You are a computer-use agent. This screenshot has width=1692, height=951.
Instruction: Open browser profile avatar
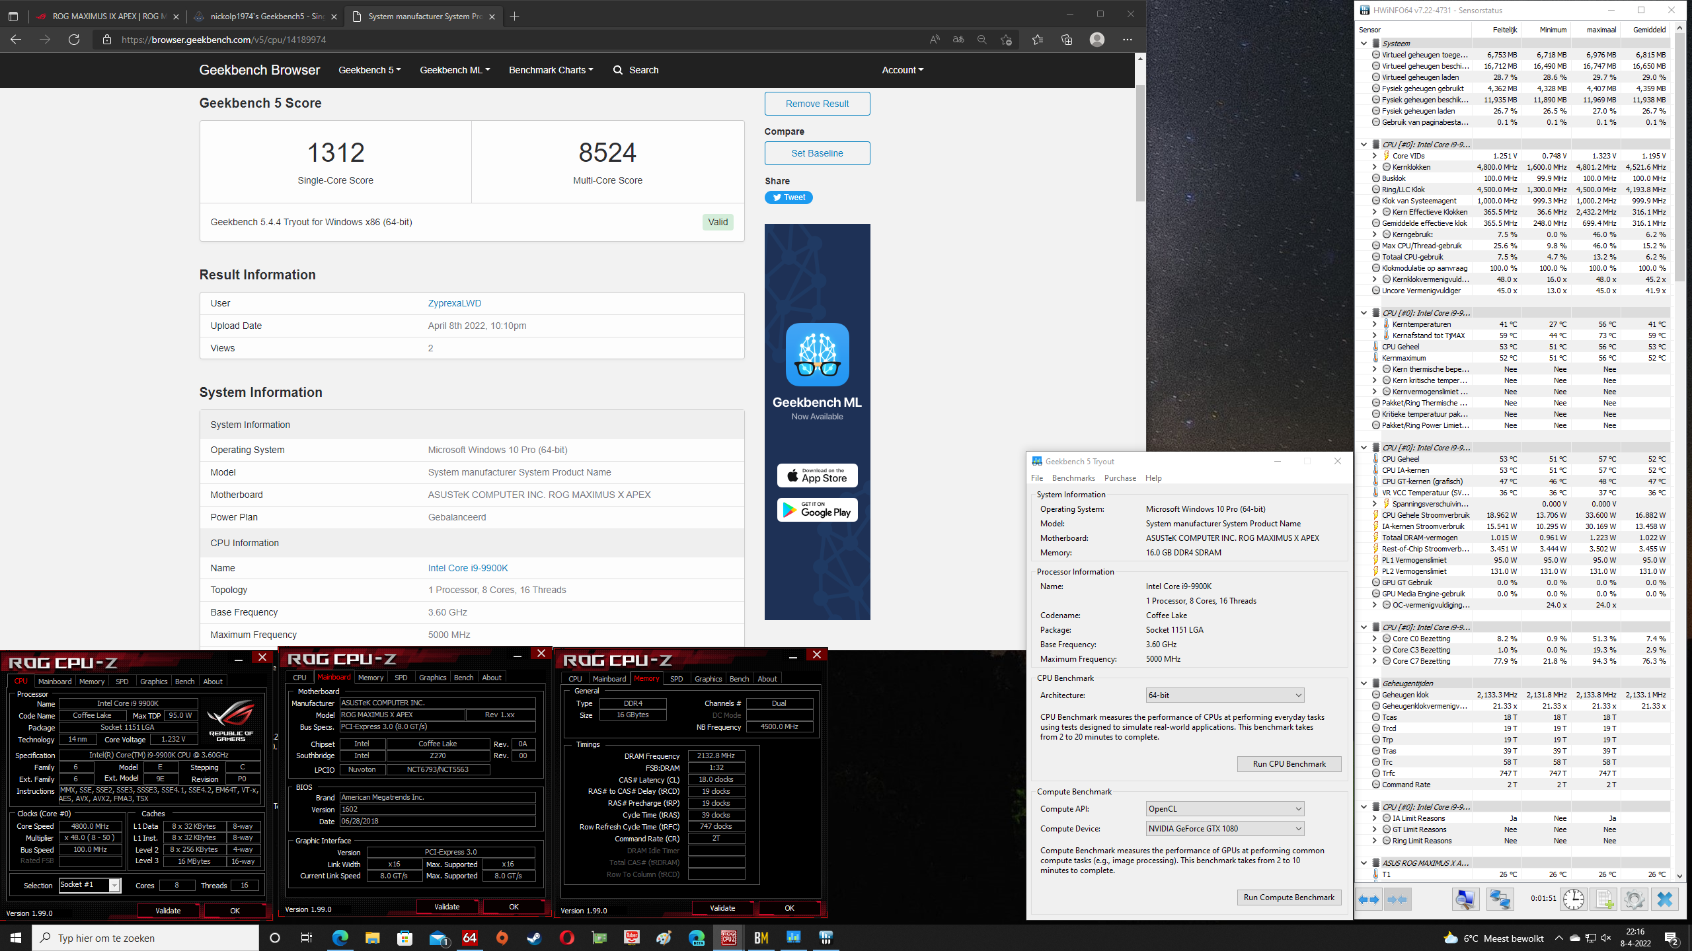tap(1097, 40)
